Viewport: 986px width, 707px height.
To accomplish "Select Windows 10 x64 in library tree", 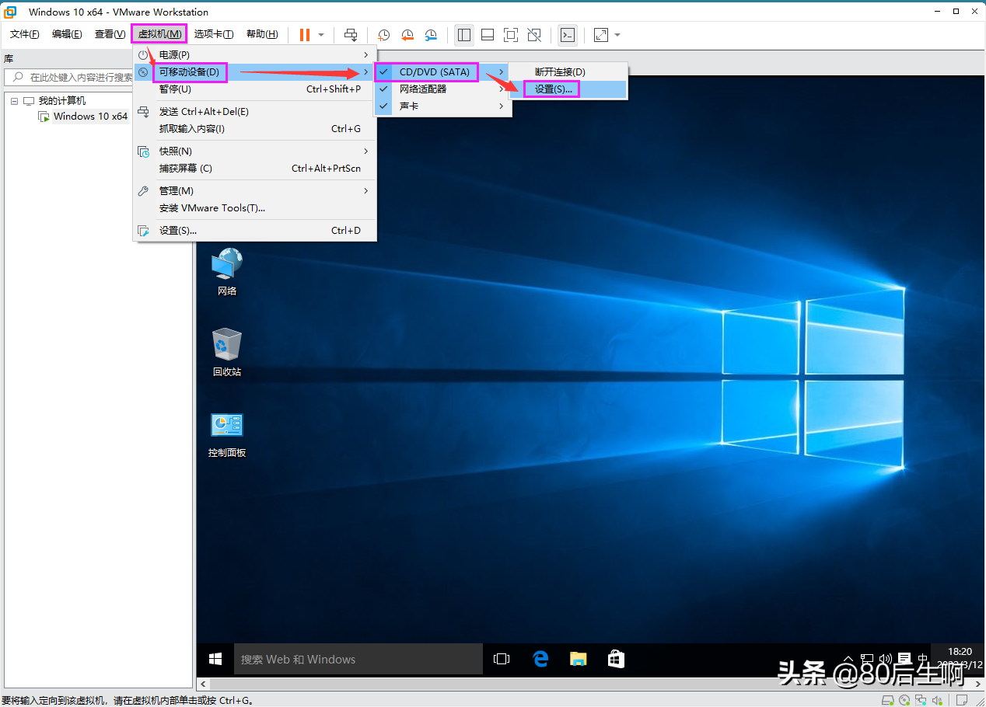I will click(x=90, y=117).
